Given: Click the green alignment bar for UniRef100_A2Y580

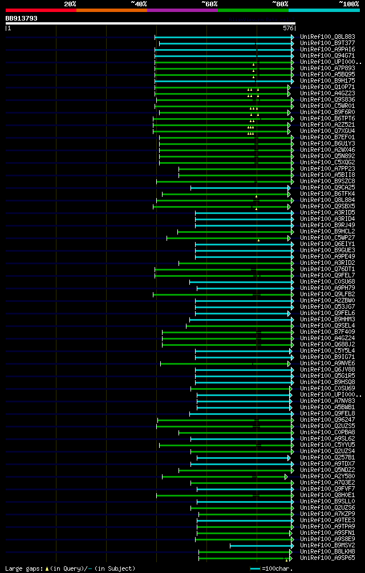Looking at the screenshot, I should [x=224, y=477].
